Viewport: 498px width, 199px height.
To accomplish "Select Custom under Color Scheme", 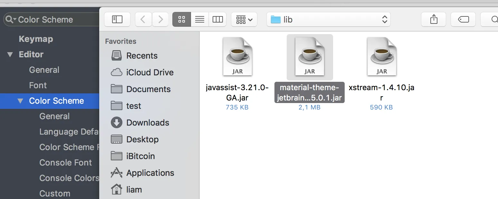I will pos(55,194).
